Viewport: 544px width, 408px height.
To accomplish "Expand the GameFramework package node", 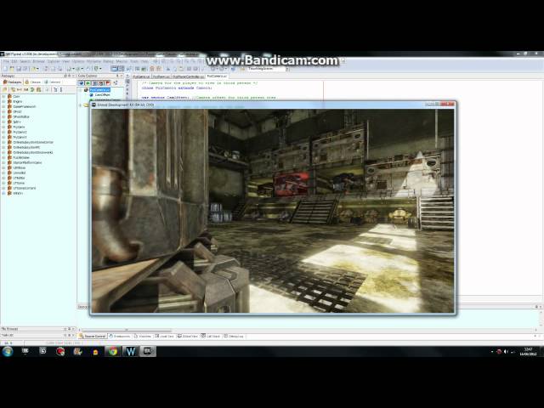I will point(3,107).
